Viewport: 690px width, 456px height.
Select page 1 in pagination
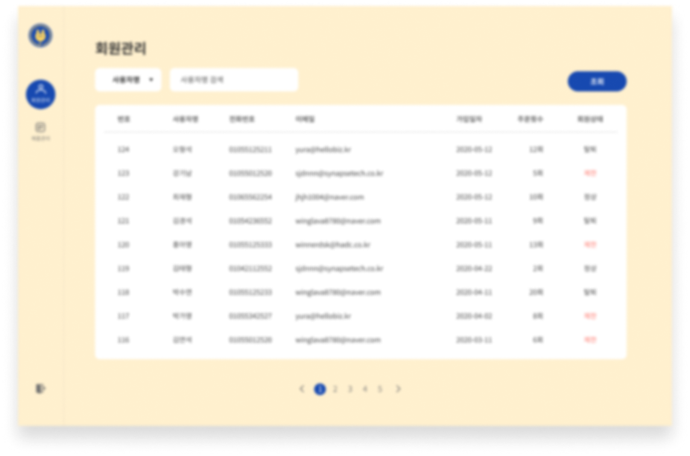point(320,389)
